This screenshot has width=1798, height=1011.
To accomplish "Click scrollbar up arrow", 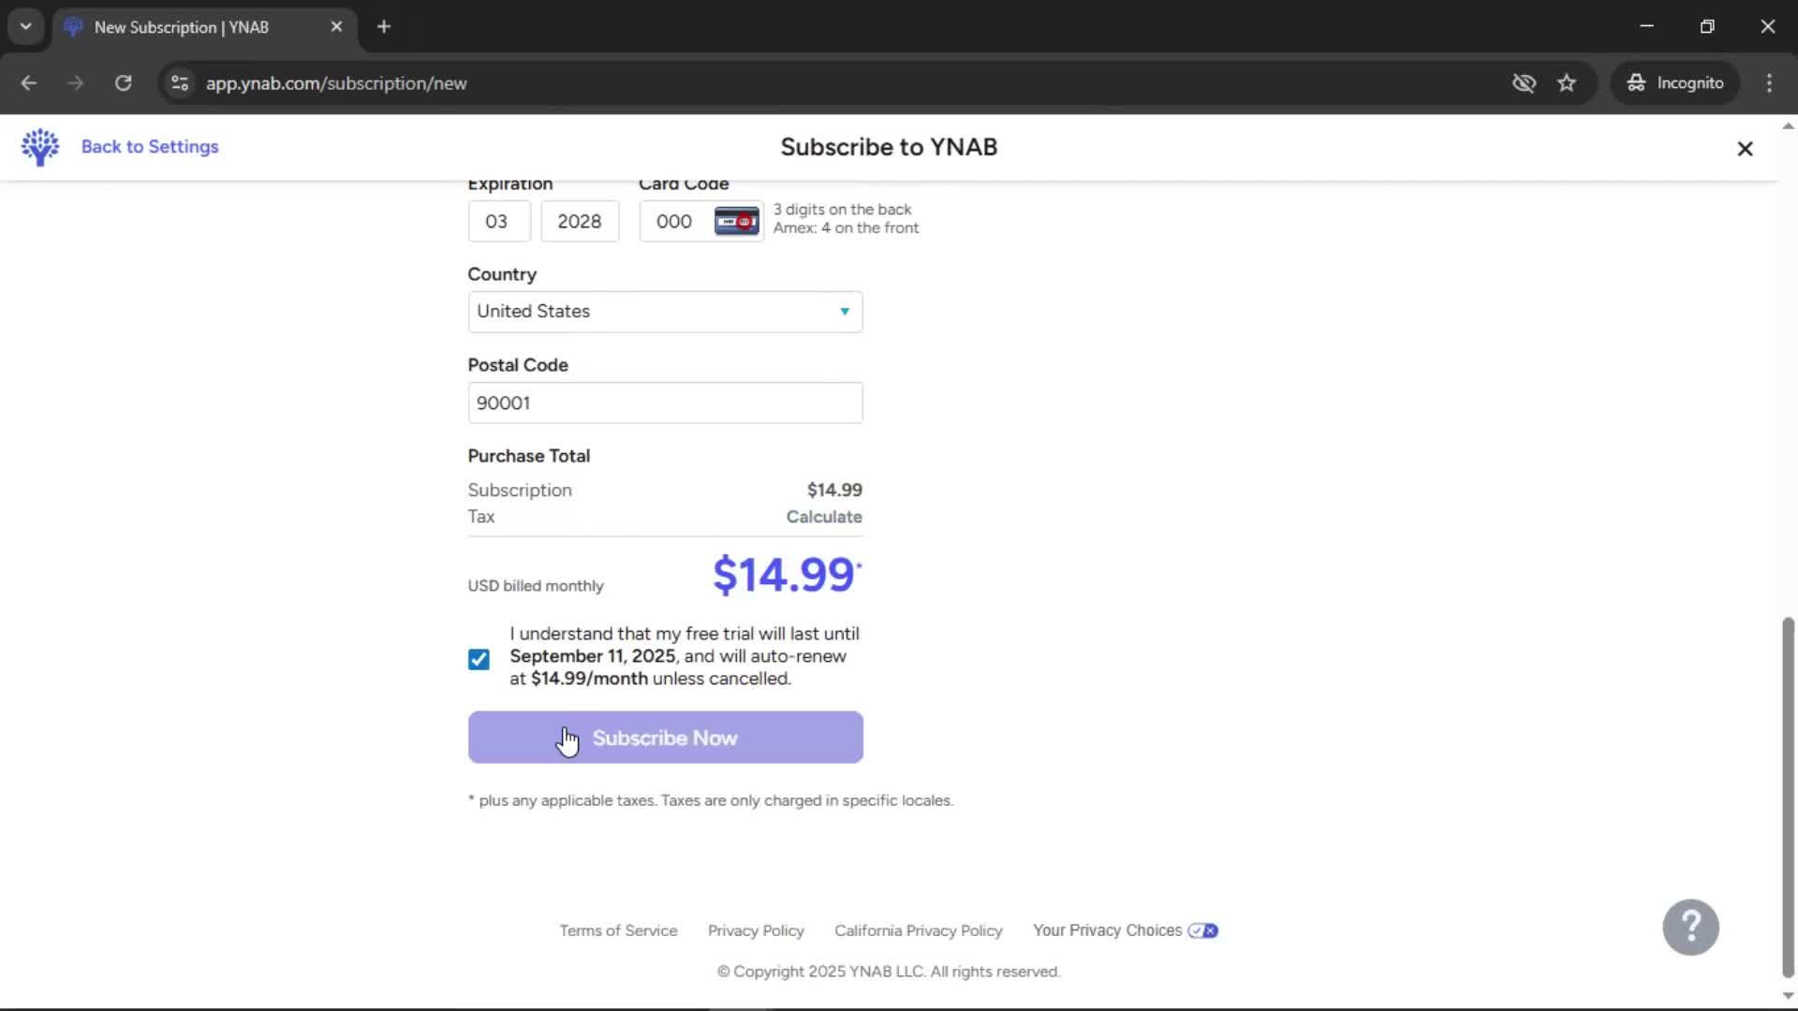I will point(1788,125).
